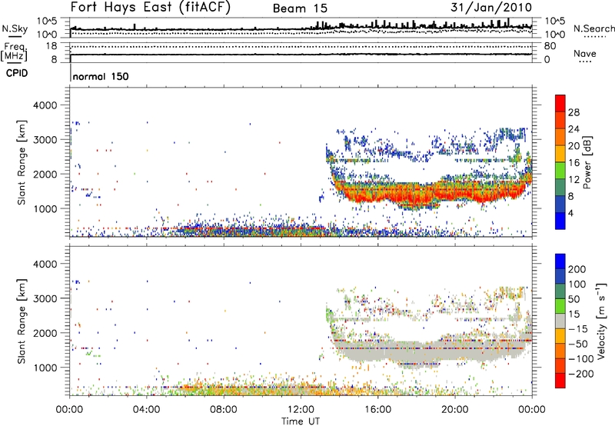
Task: Select the '50' Velocity colorbar label
Action: [x=573, y=299]
